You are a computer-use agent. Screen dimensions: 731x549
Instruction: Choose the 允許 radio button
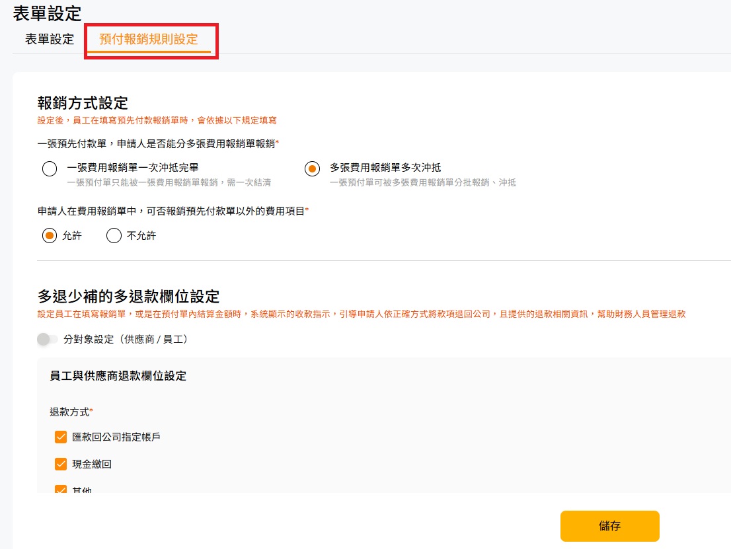[50, 235]
